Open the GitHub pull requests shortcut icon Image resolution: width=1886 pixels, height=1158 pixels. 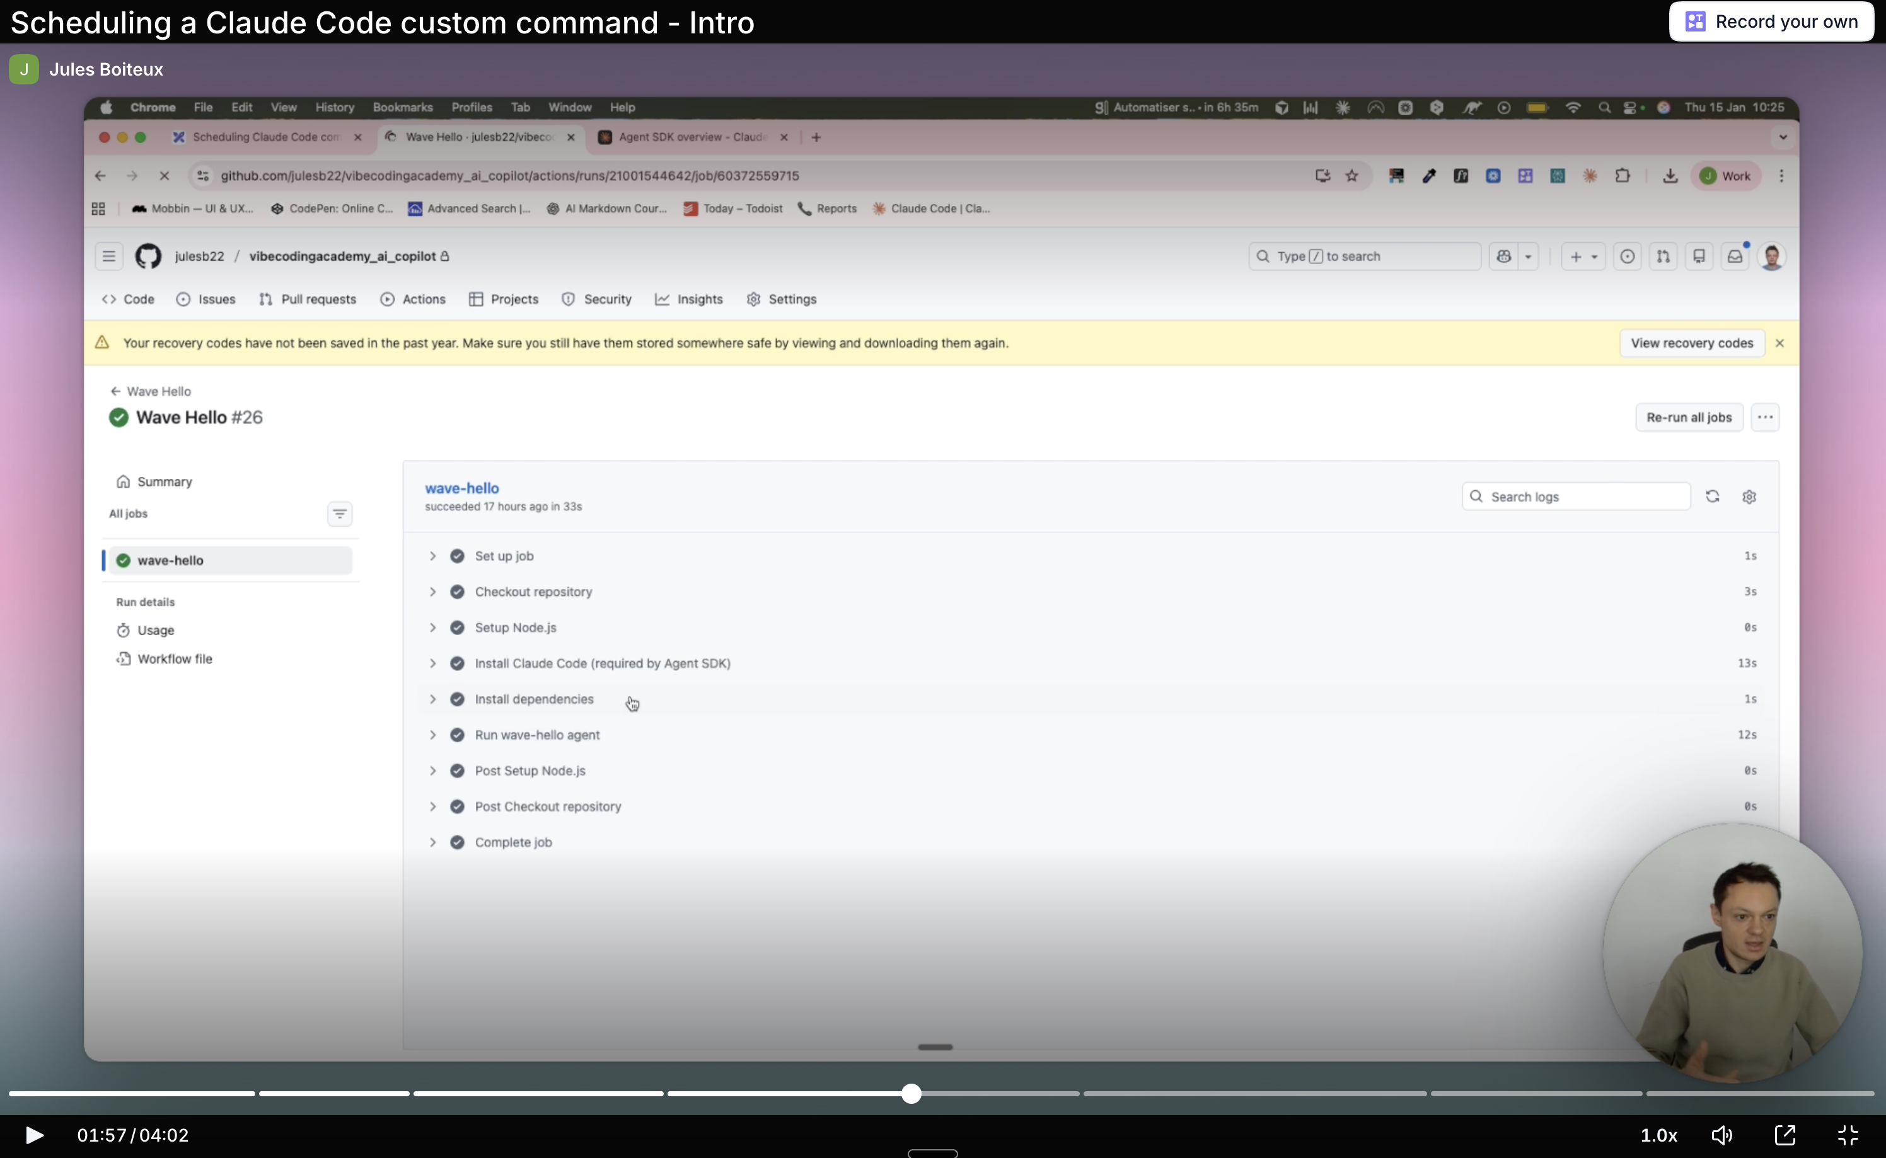1663,256
